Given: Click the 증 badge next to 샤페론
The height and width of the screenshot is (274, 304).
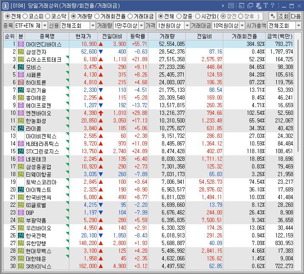Looking at the screenshot, I should pyautogui.click(x=21, y=75).
